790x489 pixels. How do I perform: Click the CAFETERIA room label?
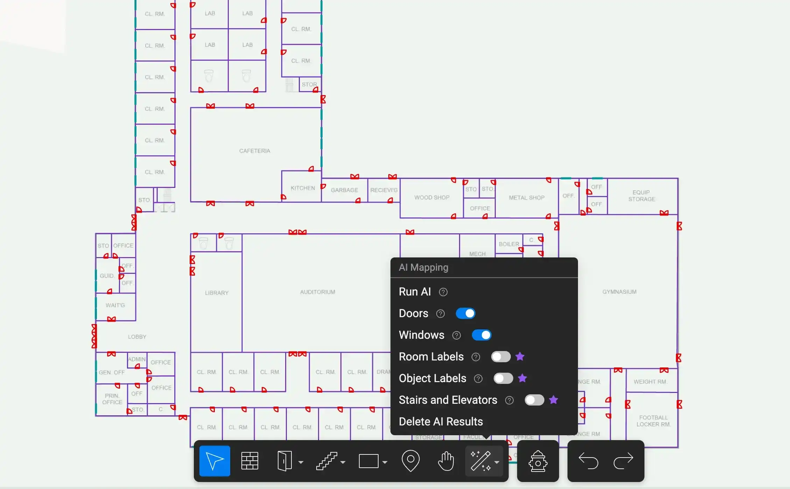[255, 151]
